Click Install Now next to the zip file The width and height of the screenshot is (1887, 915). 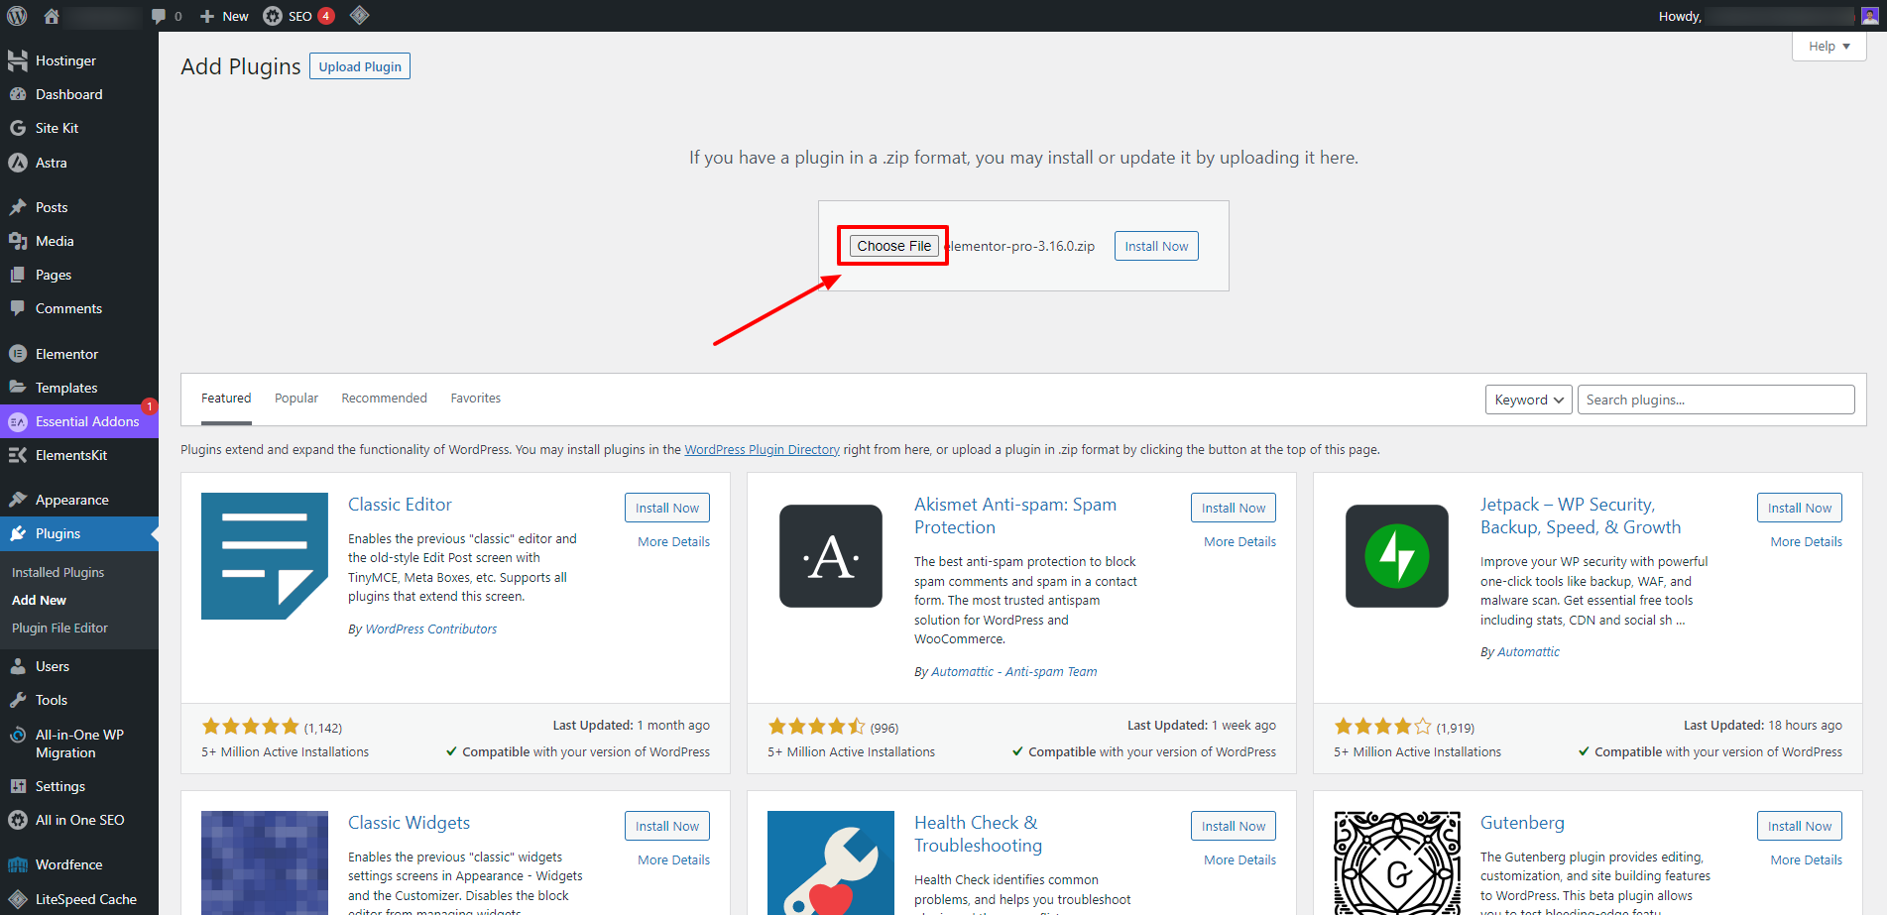pos(1155,246)
